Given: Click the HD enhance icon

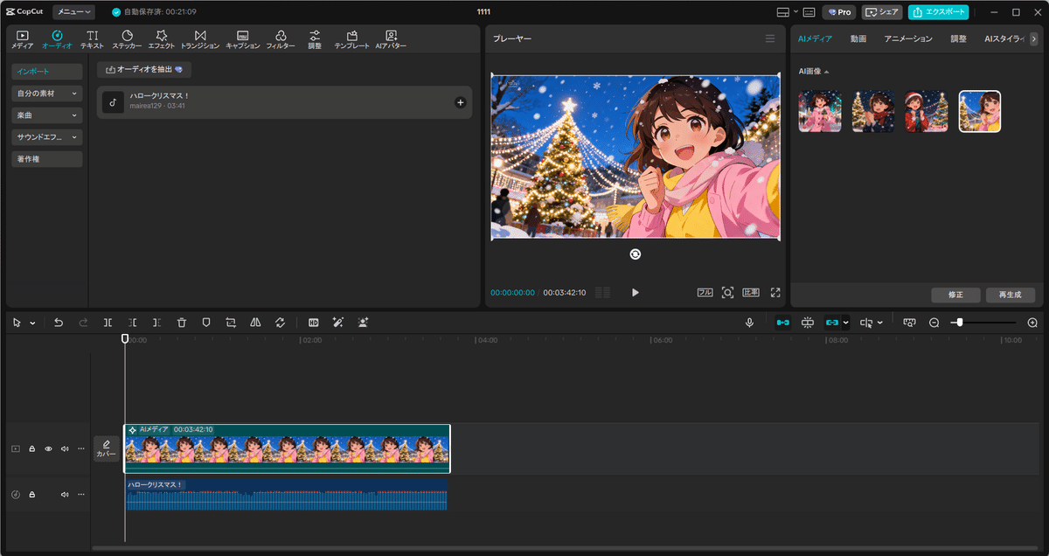Looking at the screenshot, I should pyautogui.click(x=314, y=323).
